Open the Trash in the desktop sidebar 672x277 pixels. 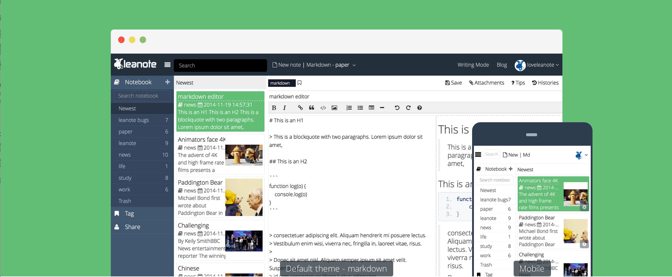[142, 201]
